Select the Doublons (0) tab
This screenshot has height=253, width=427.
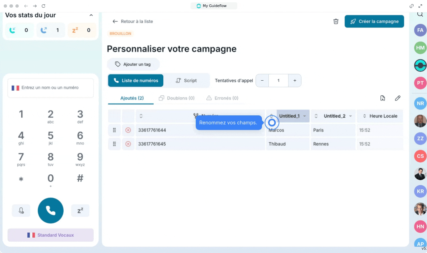tap(177, 98)
